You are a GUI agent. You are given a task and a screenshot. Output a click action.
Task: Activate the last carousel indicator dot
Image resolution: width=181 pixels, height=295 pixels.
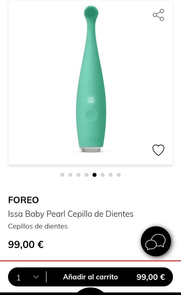pyautogui.click(x=119, y=175)
